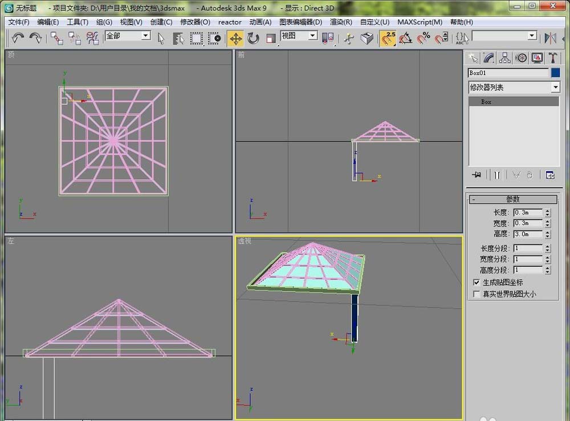Open the Utilities hammer panel tab
This screenshot has width=570, height=421.
[553, 57]
